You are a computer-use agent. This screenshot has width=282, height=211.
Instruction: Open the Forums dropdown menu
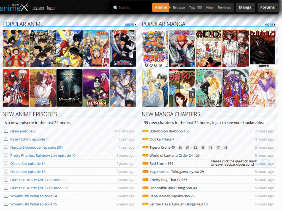tap(268, 7)
